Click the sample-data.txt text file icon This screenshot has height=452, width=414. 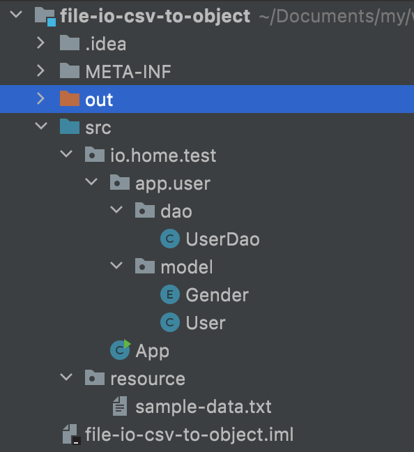click(x=120, y=406)
